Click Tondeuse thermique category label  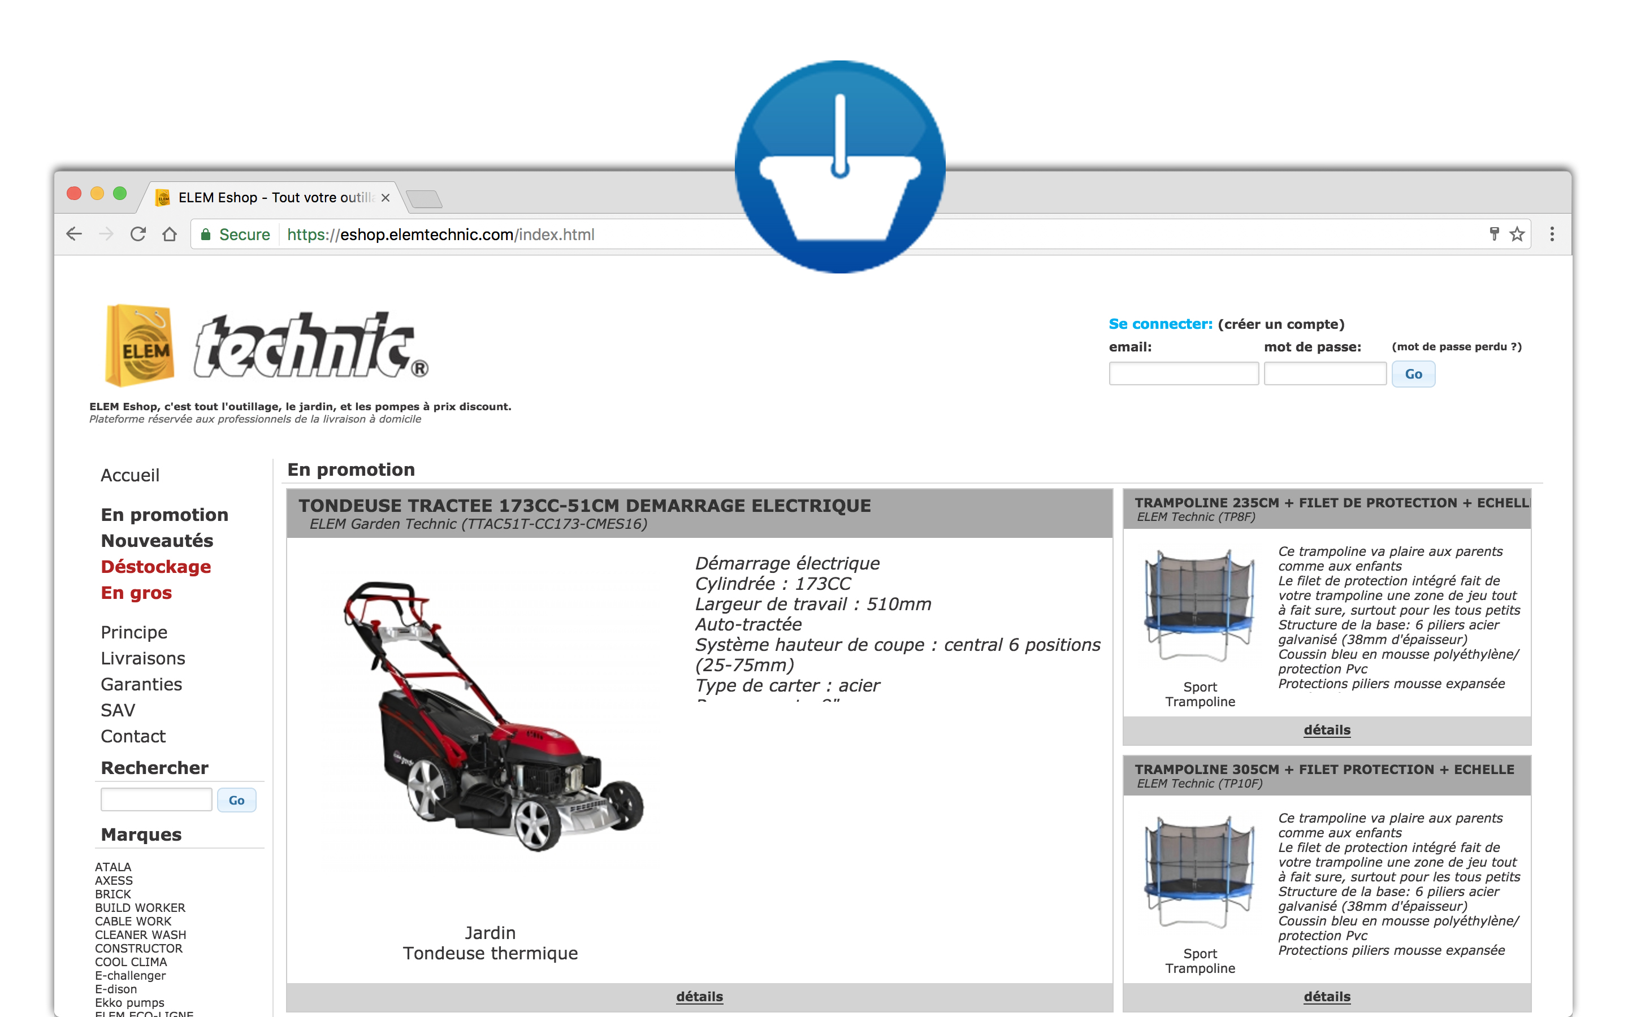[491, 953]
